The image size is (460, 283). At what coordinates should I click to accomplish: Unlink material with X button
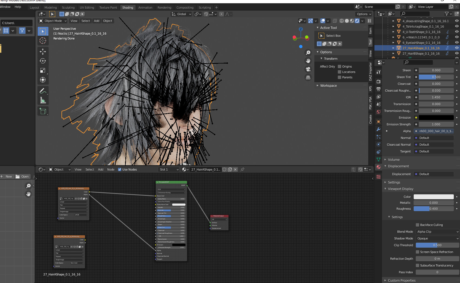[x=235, y=169]
